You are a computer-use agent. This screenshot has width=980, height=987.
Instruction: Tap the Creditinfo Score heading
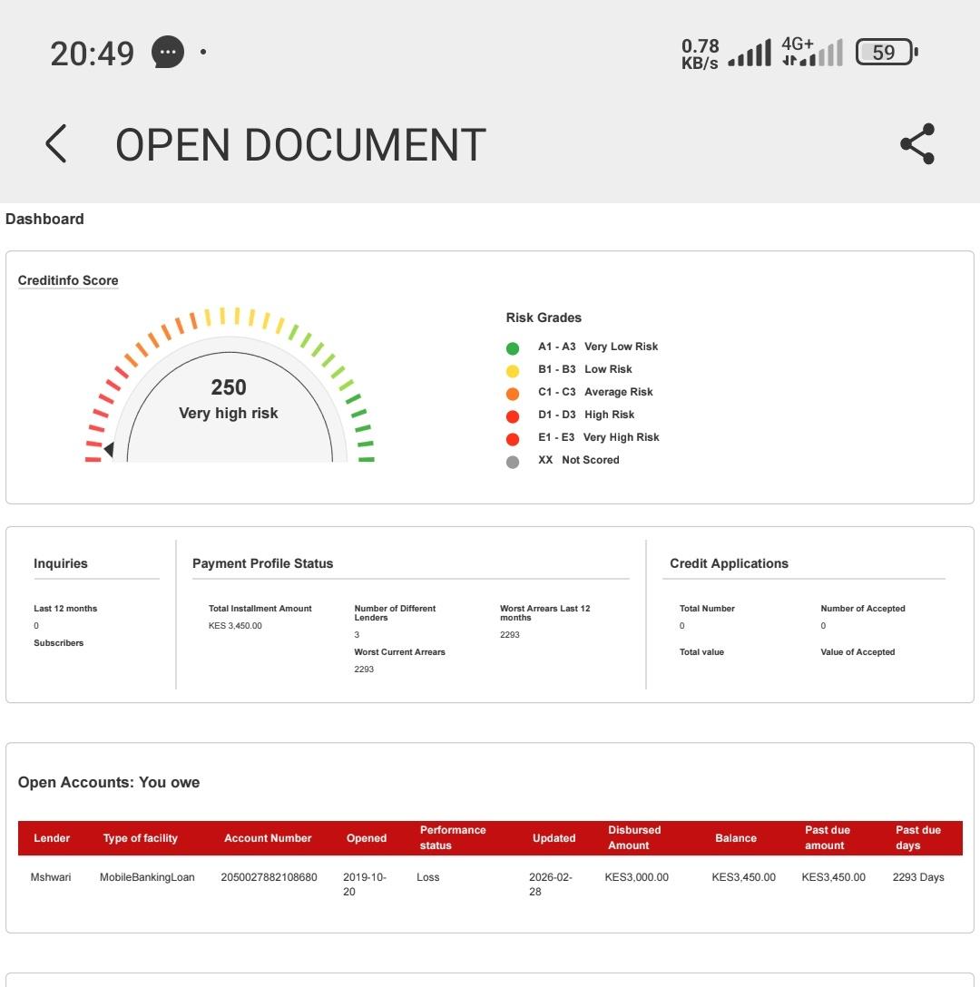[x=68, y=280]
